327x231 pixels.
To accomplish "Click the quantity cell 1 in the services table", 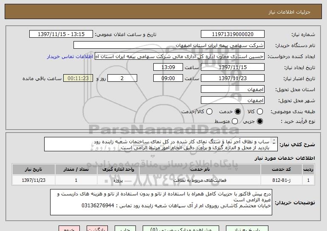I will coord(76,180).
